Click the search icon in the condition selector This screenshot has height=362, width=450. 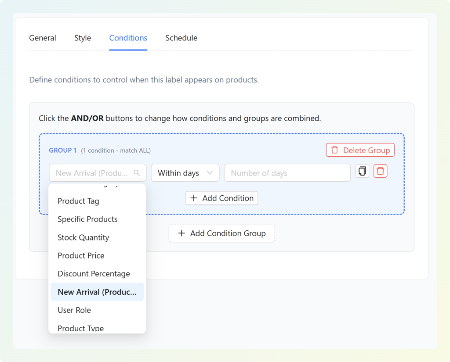pyautogui.click(x=136, y=173)
